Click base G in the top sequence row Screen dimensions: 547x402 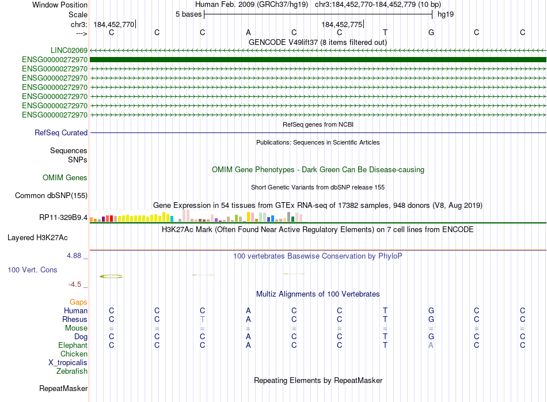click(431, 32)
